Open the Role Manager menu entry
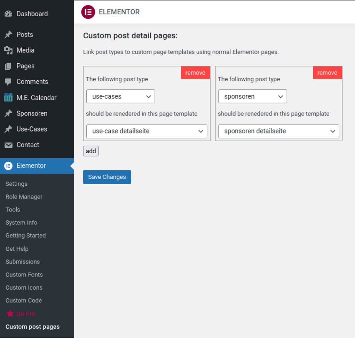355x338 pixels. pyautogui.click(x=24, y=197)
